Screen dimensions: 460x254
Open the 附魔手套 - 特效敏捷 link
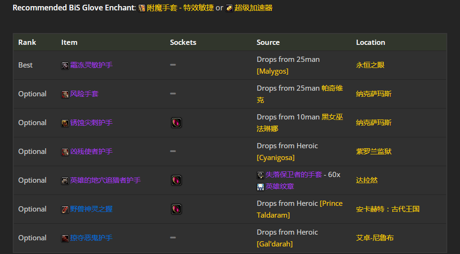point(180,8)
